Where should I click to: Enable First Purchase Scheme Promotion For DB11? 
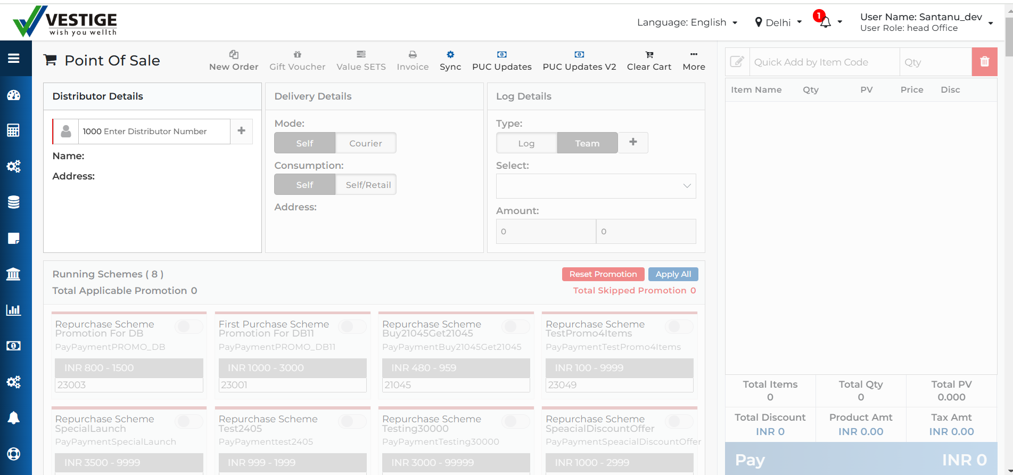click(x=353, y=326)
